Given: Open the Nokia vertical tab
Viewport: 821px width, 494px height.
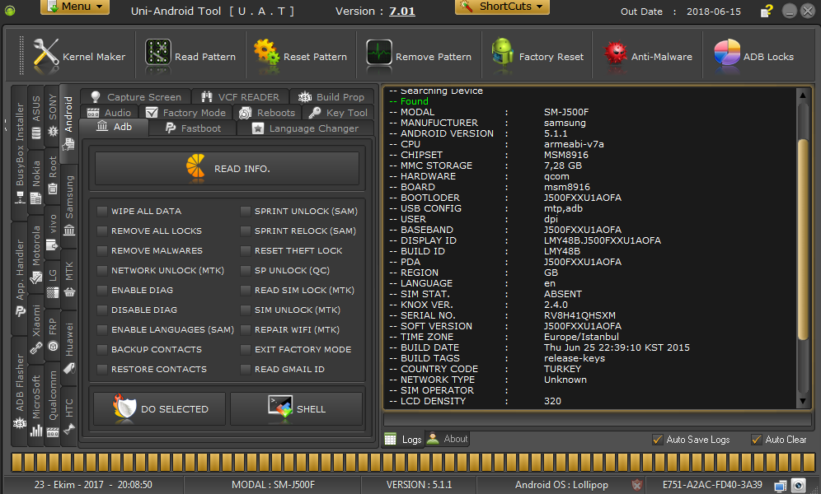Looking at the screenshot, I should pos(36,182).
